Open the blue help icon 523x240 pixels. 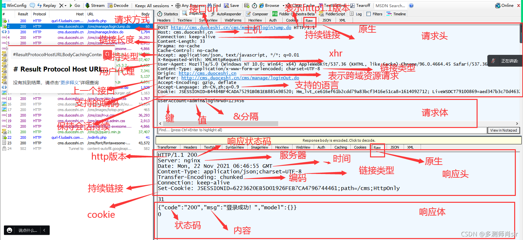(411, 6)
